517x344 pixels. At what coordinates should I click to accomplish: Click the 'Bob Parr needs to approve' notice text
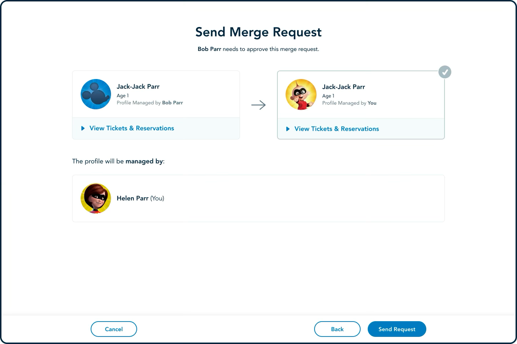[x=258, y=49]
